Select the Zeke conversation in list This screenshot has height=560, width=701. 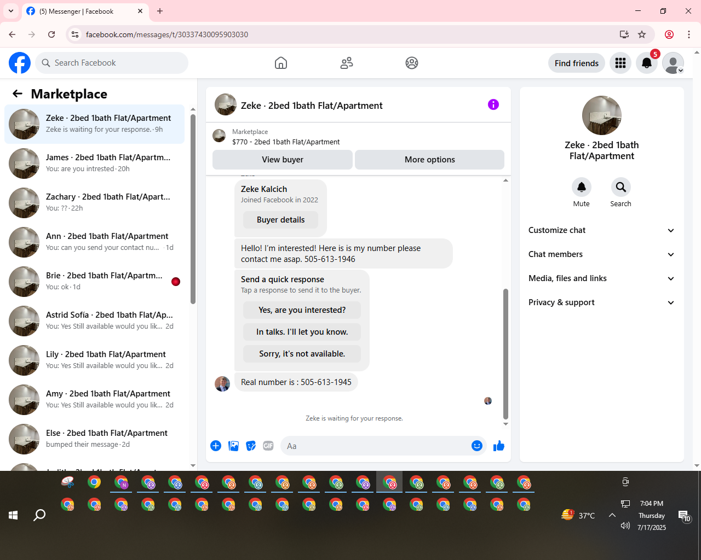(95, 124)
